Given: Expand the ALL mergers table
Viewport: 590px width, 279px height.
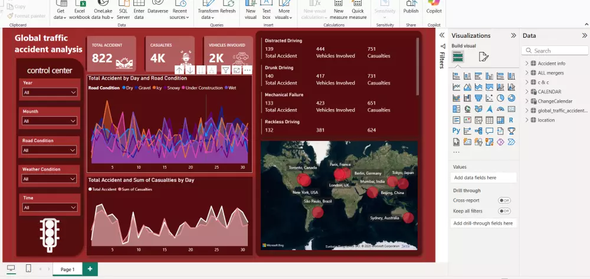Looking at the screenshot, I should tap(527, 73).
